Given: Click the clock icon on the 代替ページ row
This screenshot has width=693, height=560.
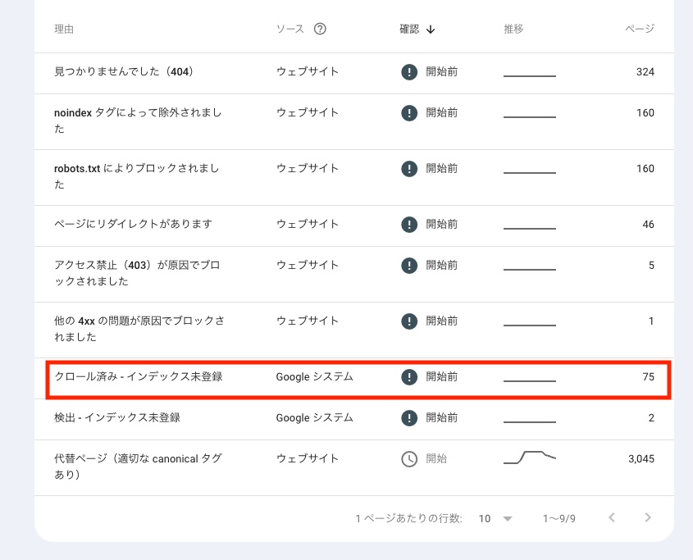Looking at the screenshot, I should 408,459.
